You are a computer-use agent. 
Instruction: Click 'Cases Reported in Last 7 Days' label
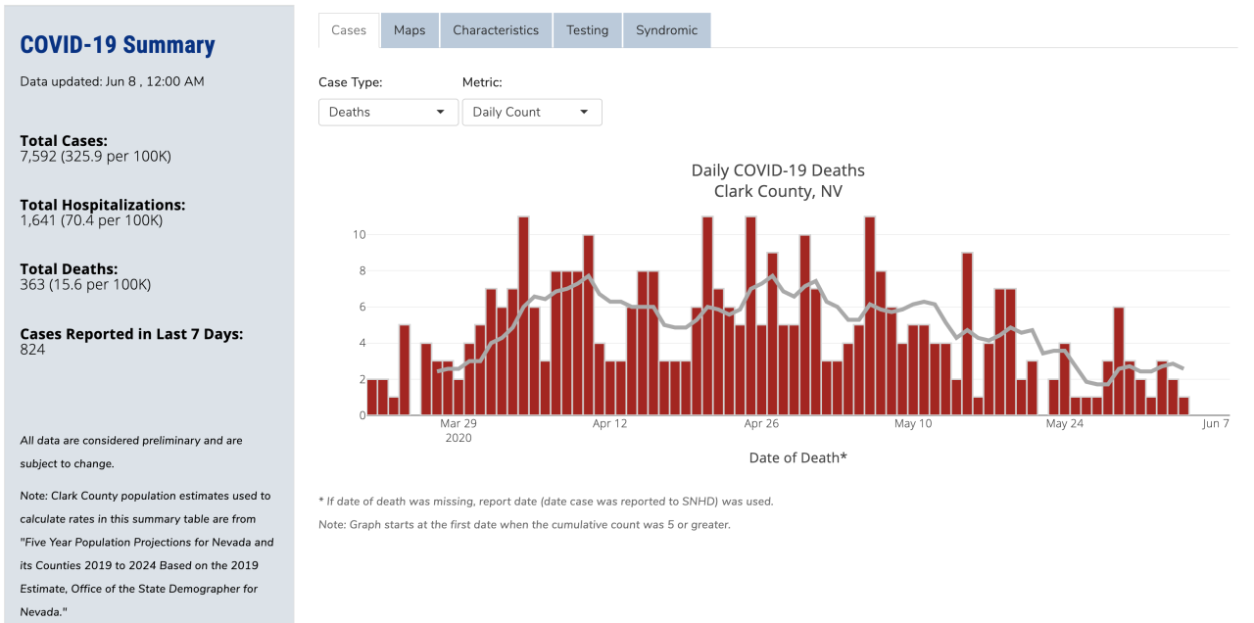131,334
